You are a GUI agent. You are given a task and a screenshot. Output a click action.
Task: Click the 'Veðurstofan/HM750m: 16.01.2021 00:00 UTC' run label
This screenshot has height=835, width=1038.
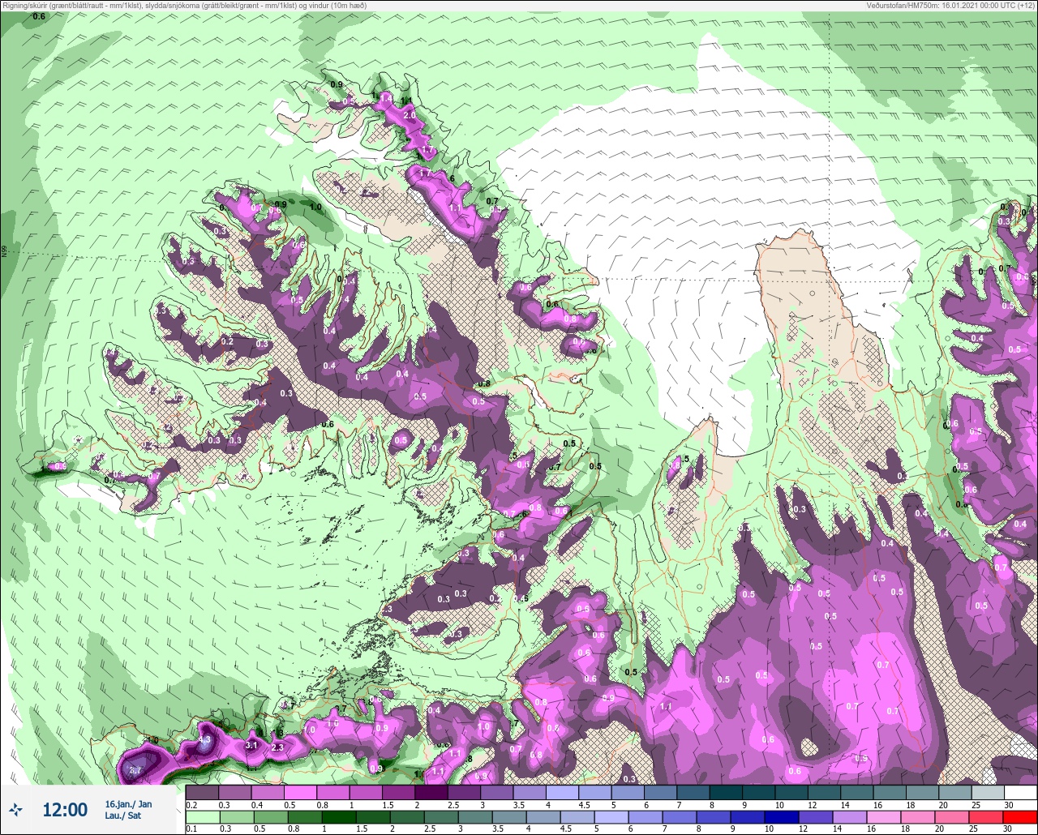coord(949,6)
